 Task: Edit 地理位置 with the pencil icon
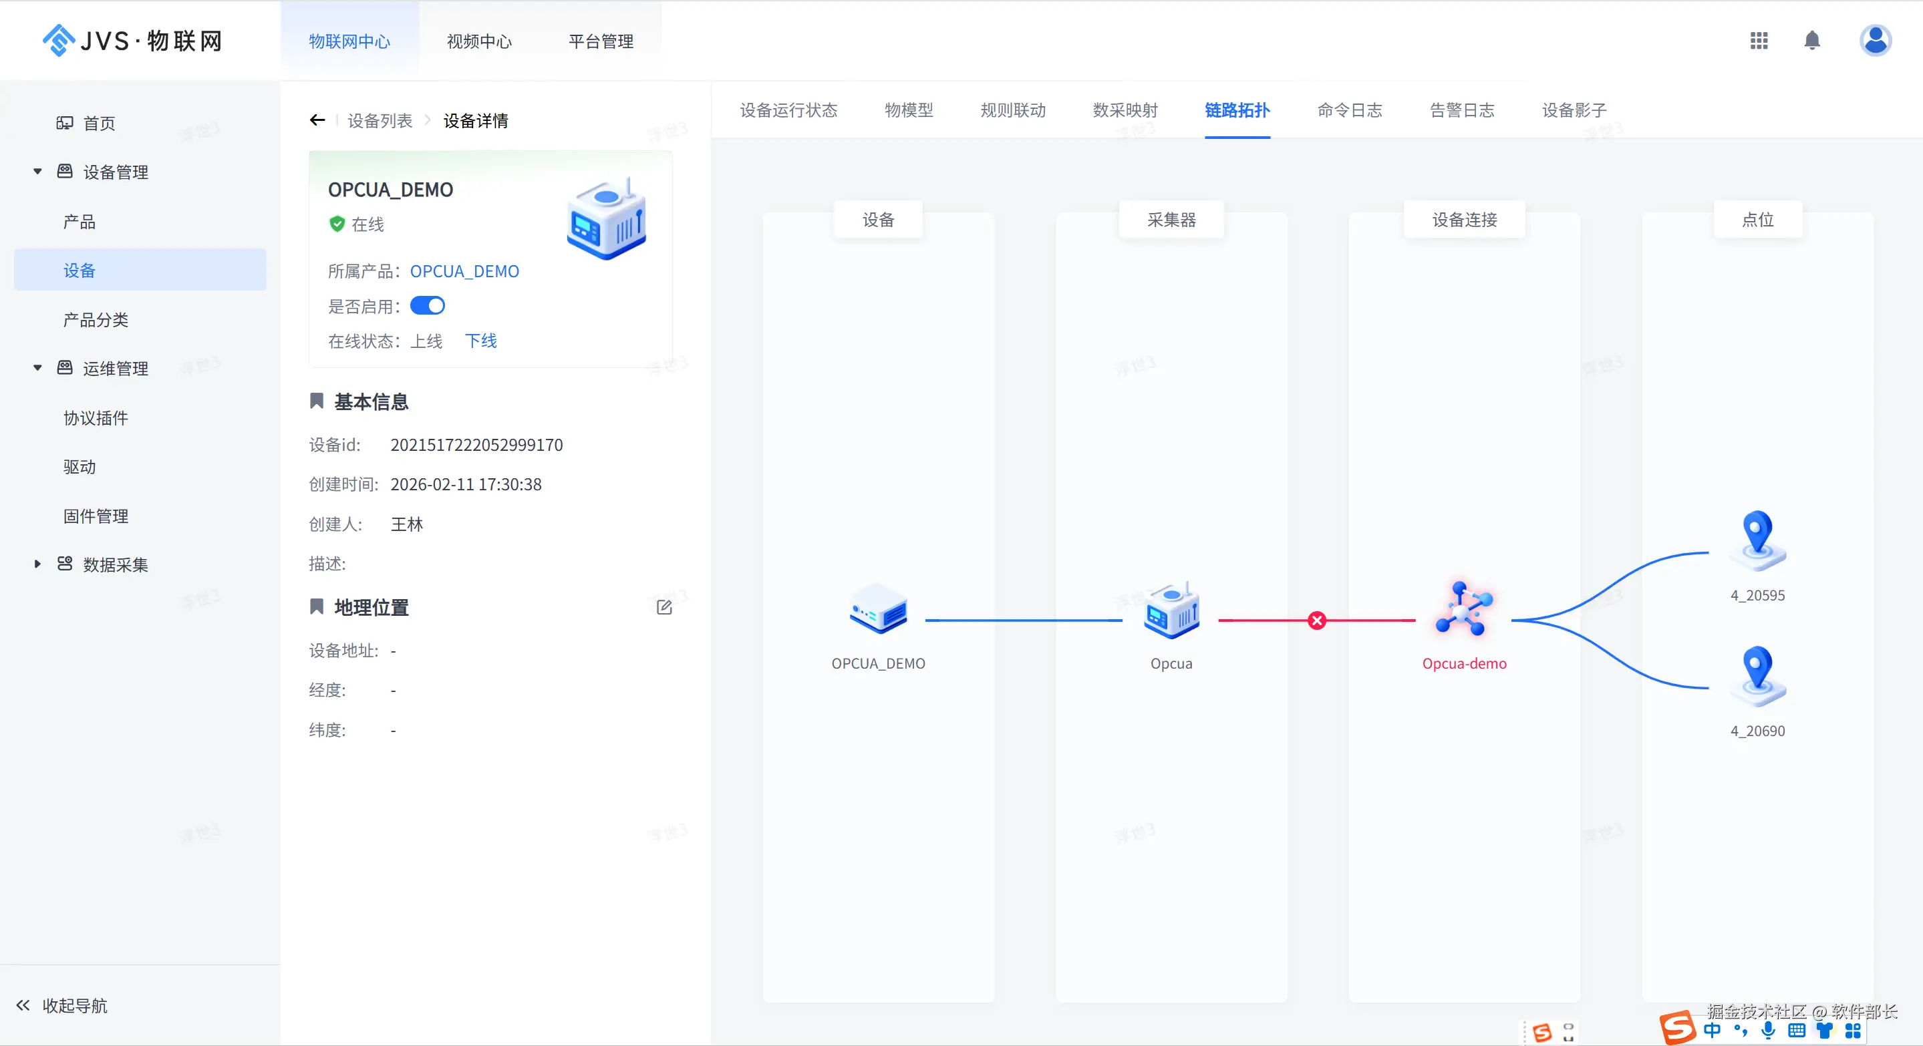pos(663,607)
